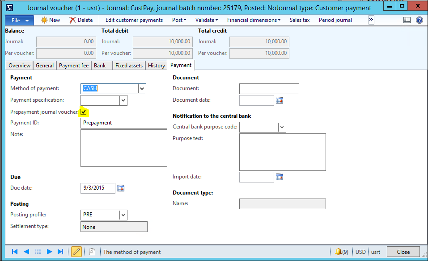Expand the Method of payment dropdown
This screenshot has width=428, height=261.
pyautogui.click(x=142, y=89)
